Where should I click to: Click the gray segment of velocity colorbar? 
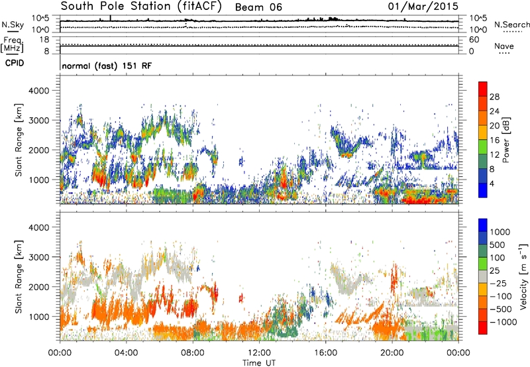click(x=483, y=276)
